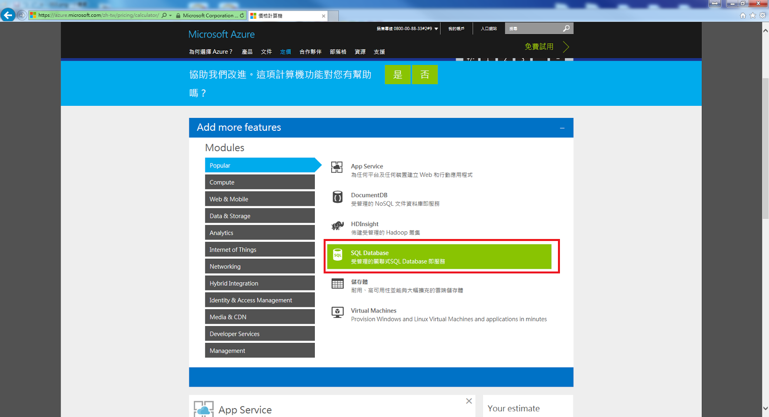Viewport: 769px width, 417px height.
Task: Select the Web & Mobile category
Action: pyautogui.click(x=260, y=199)
